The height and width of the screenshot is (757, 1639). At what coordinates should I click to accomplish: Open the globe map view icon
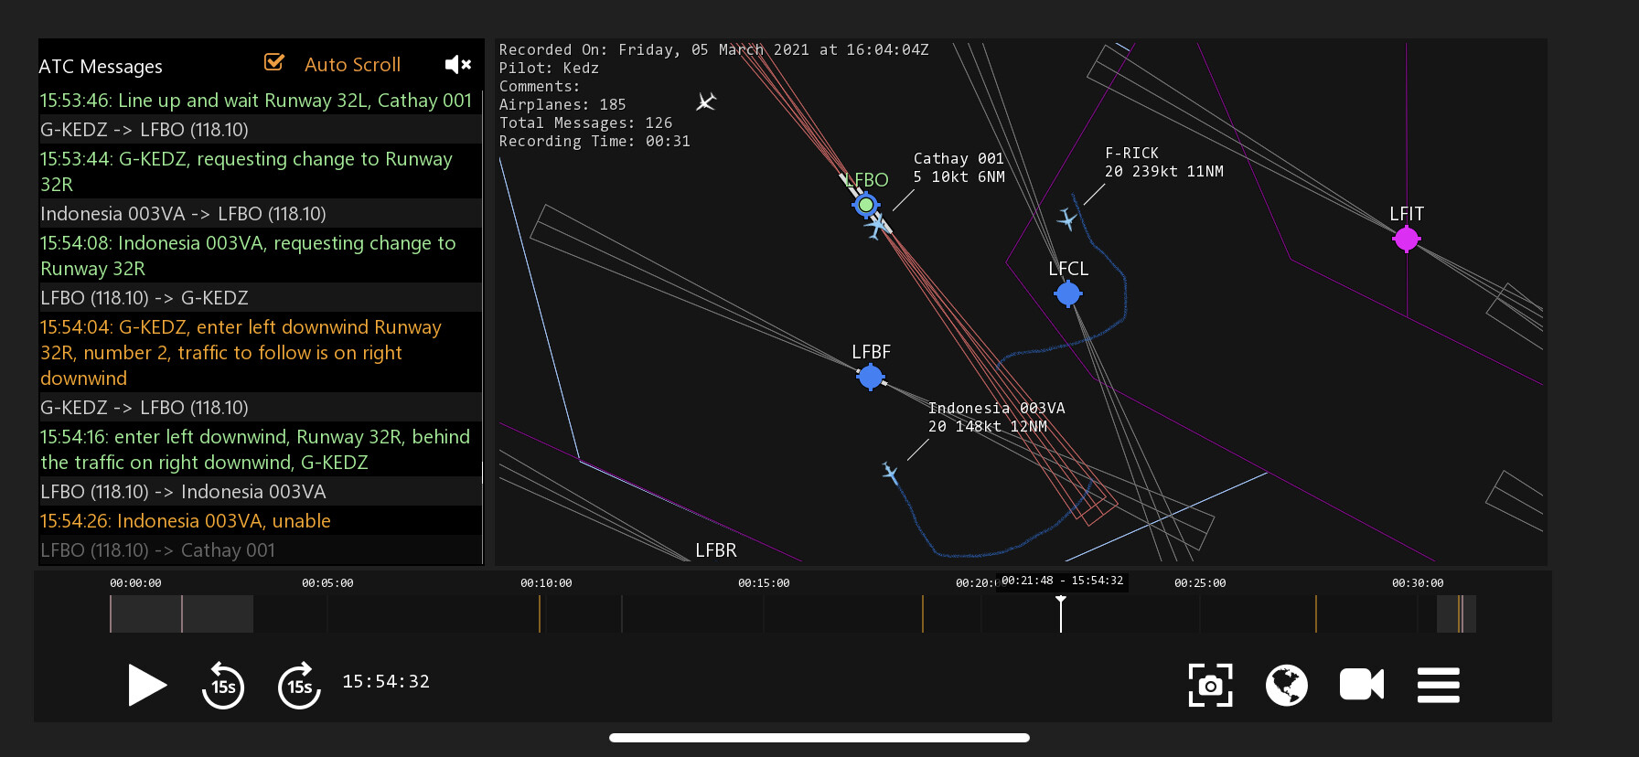point(1286,685)
